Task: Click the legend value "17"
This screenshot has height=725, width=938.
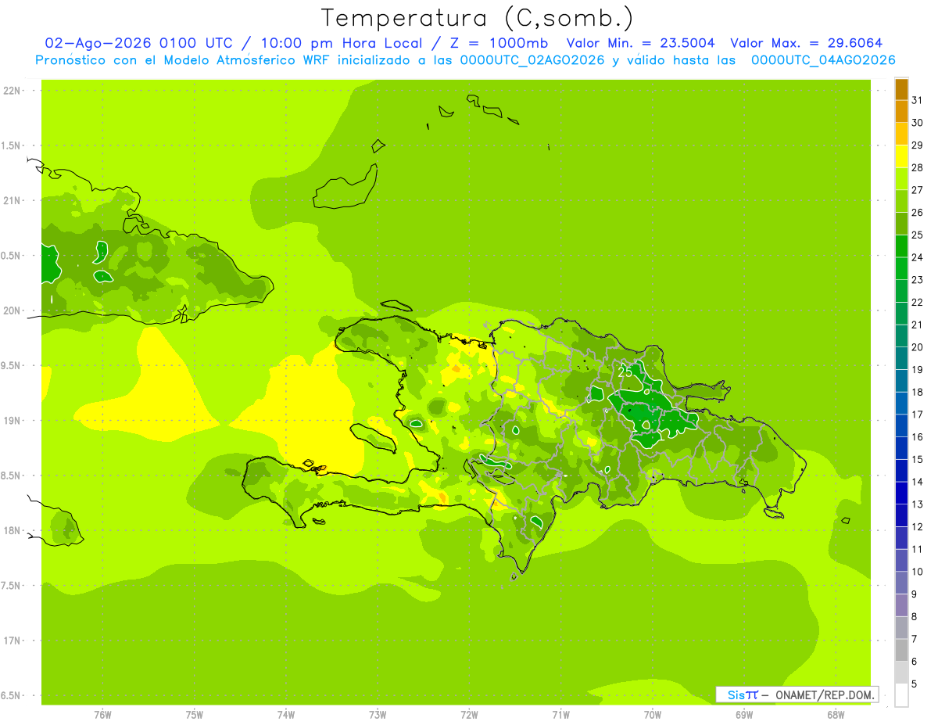Action: 918,414
